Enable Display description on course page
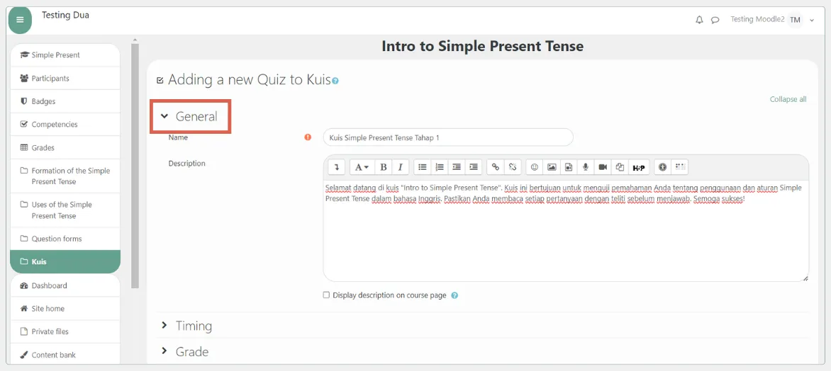Image resolution: width=831 pixels, height=371 pixels. coord(326,295)
